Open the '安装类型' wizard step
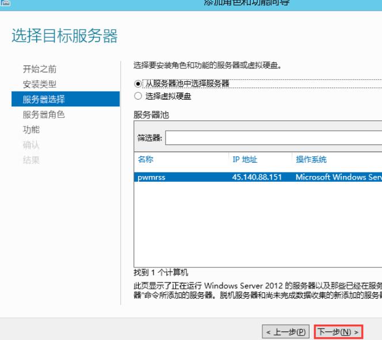Image resolution: width=382 pixels, height=340 pixels. [40, 84]
